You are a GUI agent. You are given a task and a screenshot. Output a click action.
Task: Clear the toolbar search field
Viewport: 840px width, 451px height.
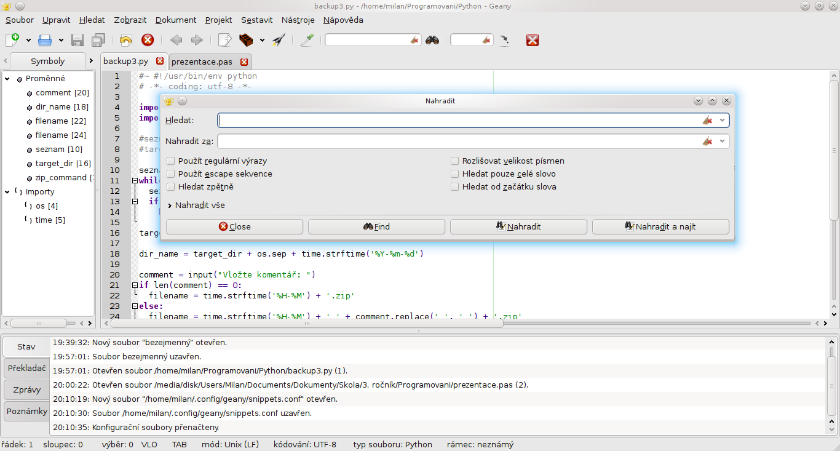[414, 40]
